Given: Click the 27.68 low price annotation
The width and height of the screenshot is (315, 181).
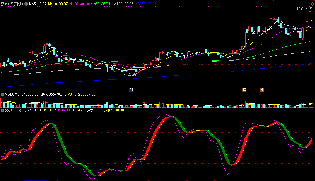Looking at the screenshot, I should 133,75.
